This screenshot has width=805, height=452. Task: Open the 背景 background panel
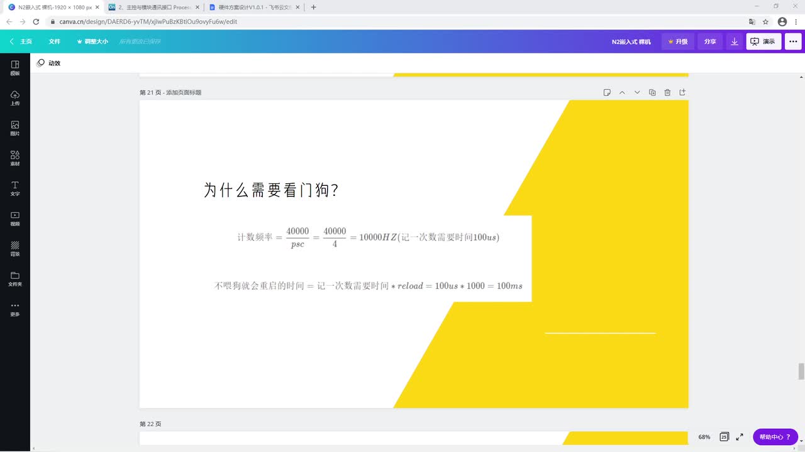(15, 249)
